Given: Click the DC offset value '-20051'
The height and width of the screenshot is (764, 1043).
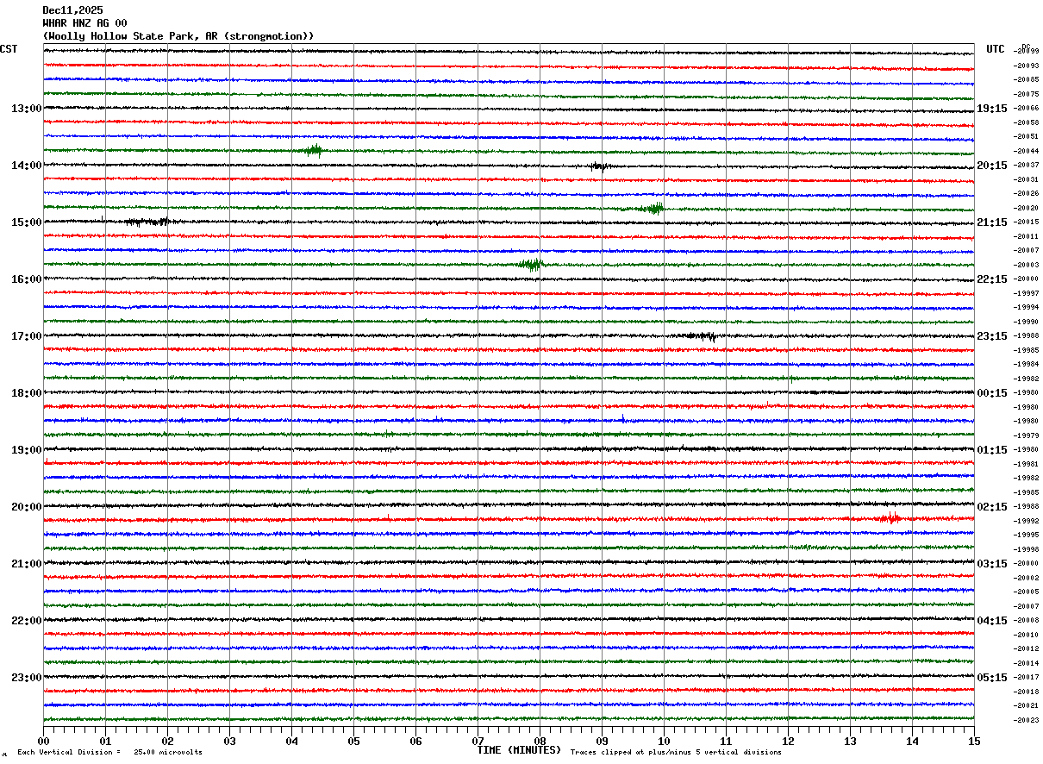Looking at the screenshot, I should 1027,136.
